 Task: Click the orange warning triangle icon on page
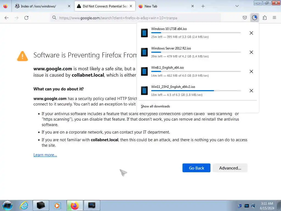(x=23, y=56)
